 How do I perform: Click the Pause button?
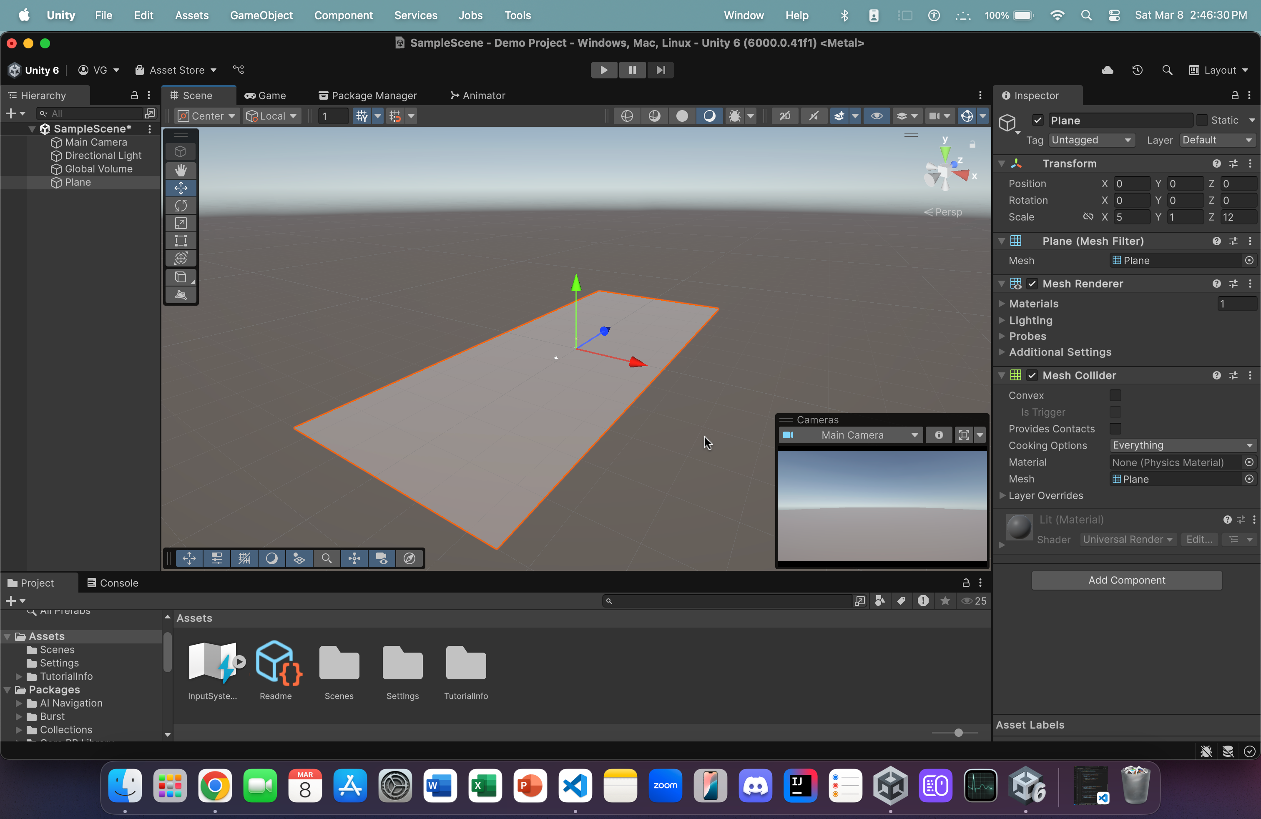point(632,70)
